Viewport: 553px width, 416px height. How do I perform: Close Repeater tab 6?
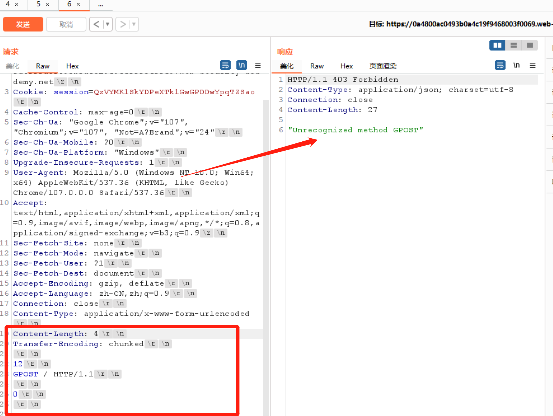[78, 4]
